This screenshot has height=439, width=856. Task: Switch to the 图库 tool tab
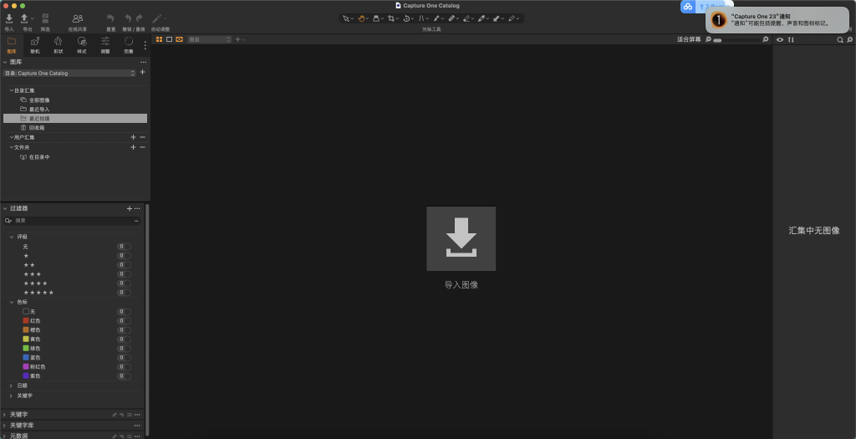click(12, 45)
